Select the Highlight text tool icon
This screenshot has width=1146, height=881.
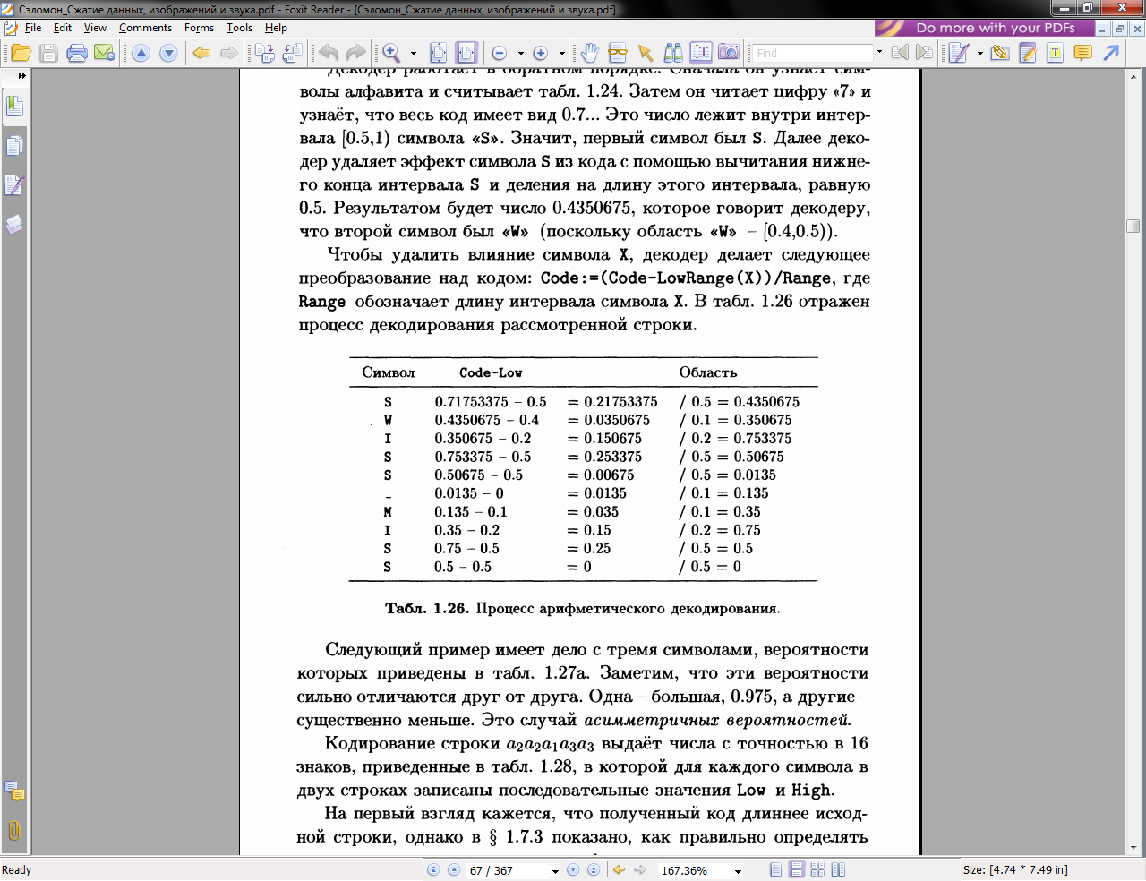coord(1055,53)
